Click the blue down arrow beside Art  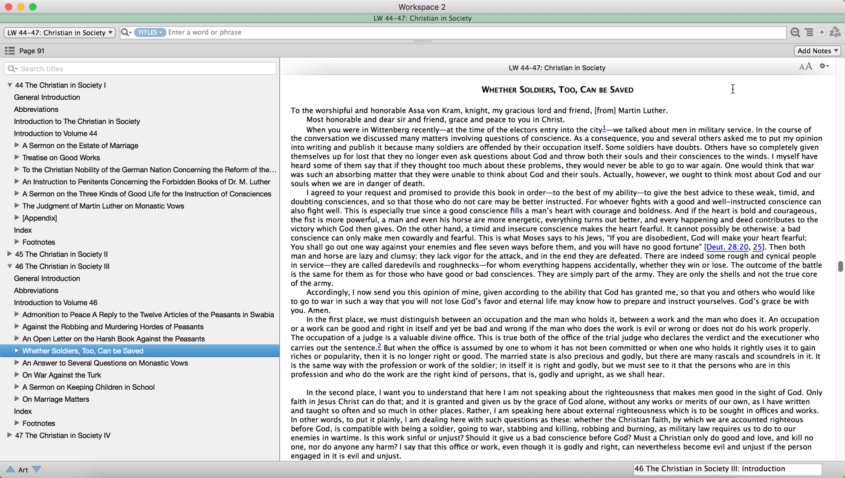pyautogui.click(x=36, y=470)
